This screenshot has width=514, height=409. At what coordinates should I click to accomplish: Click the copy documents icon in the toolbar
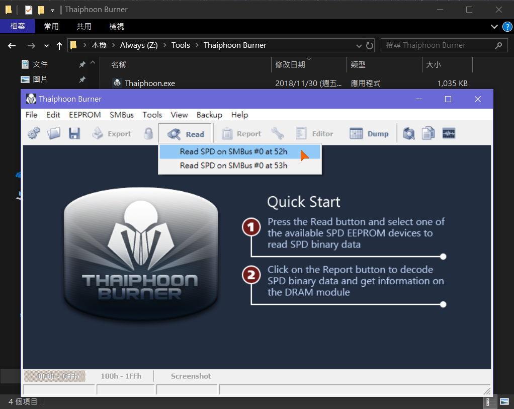429,133
